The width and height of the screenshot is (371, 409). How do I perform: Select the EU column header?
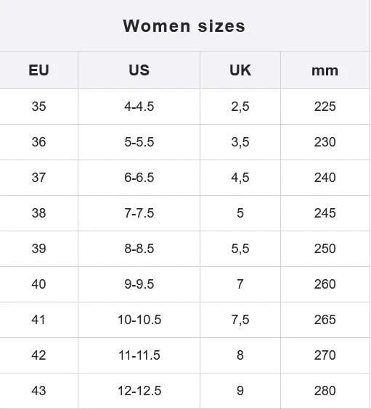click(38, 70)
